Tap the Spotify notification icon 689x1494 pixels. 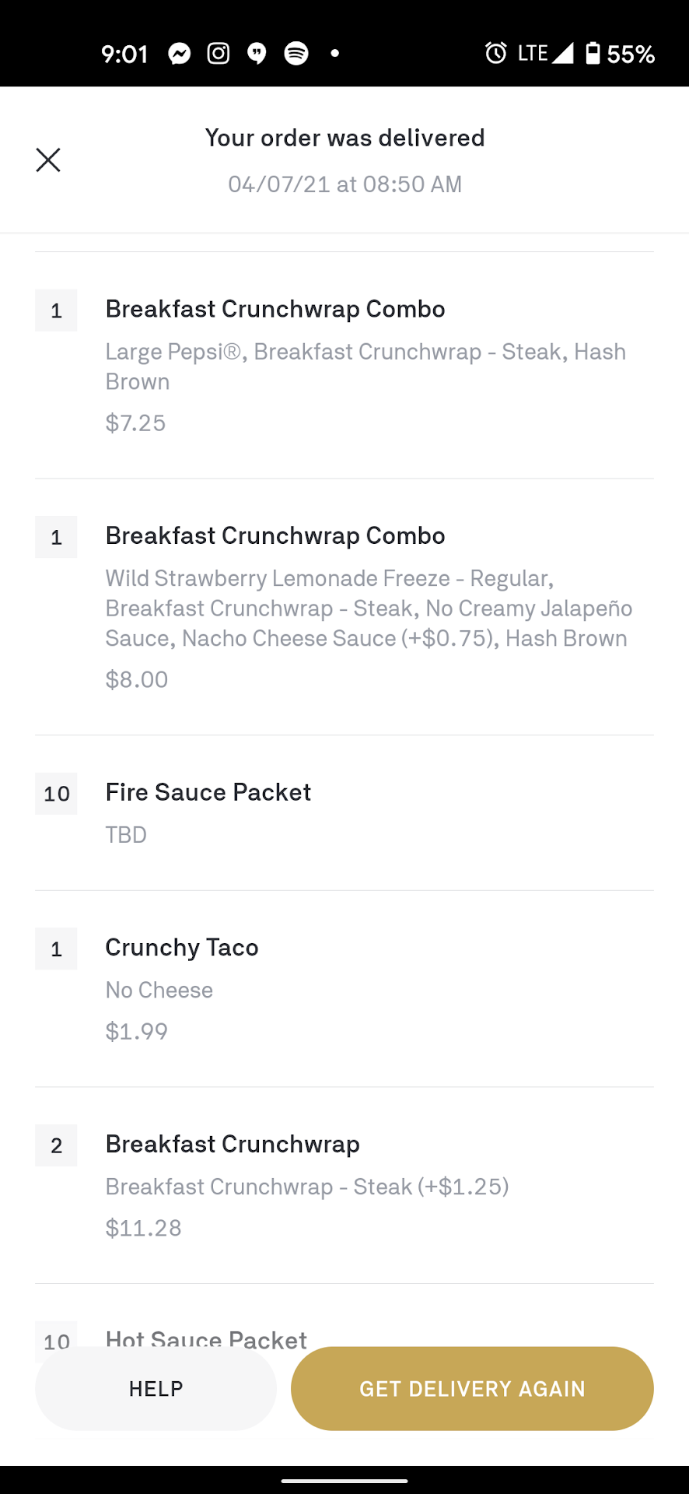click(x=296, y=54)
